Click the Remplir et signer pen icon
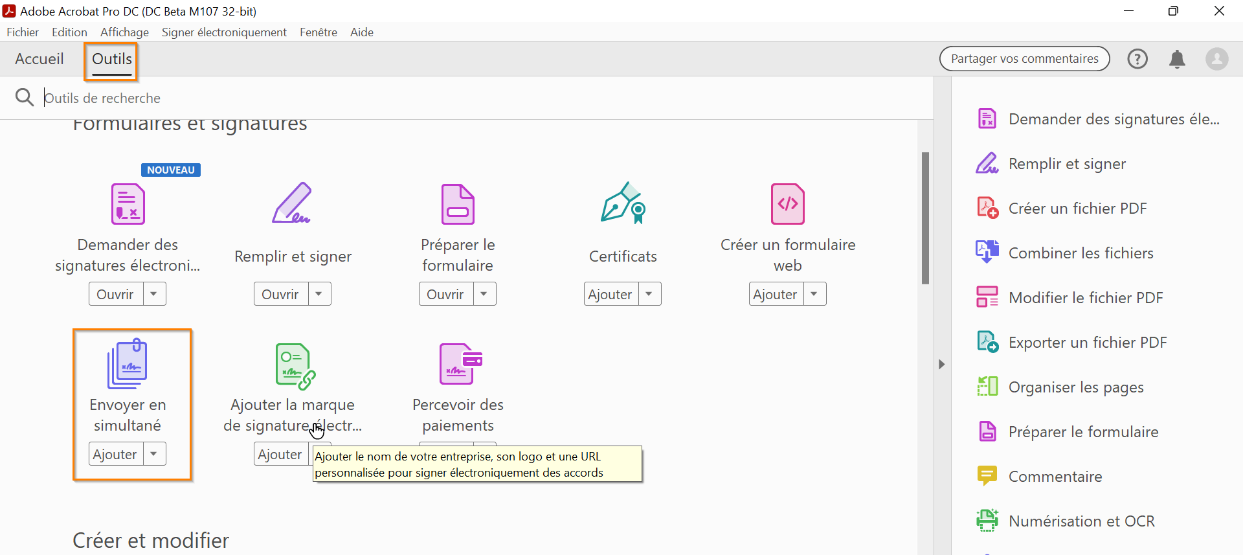The height and width of the screenshot is (555, 1243). coord(292,203)
